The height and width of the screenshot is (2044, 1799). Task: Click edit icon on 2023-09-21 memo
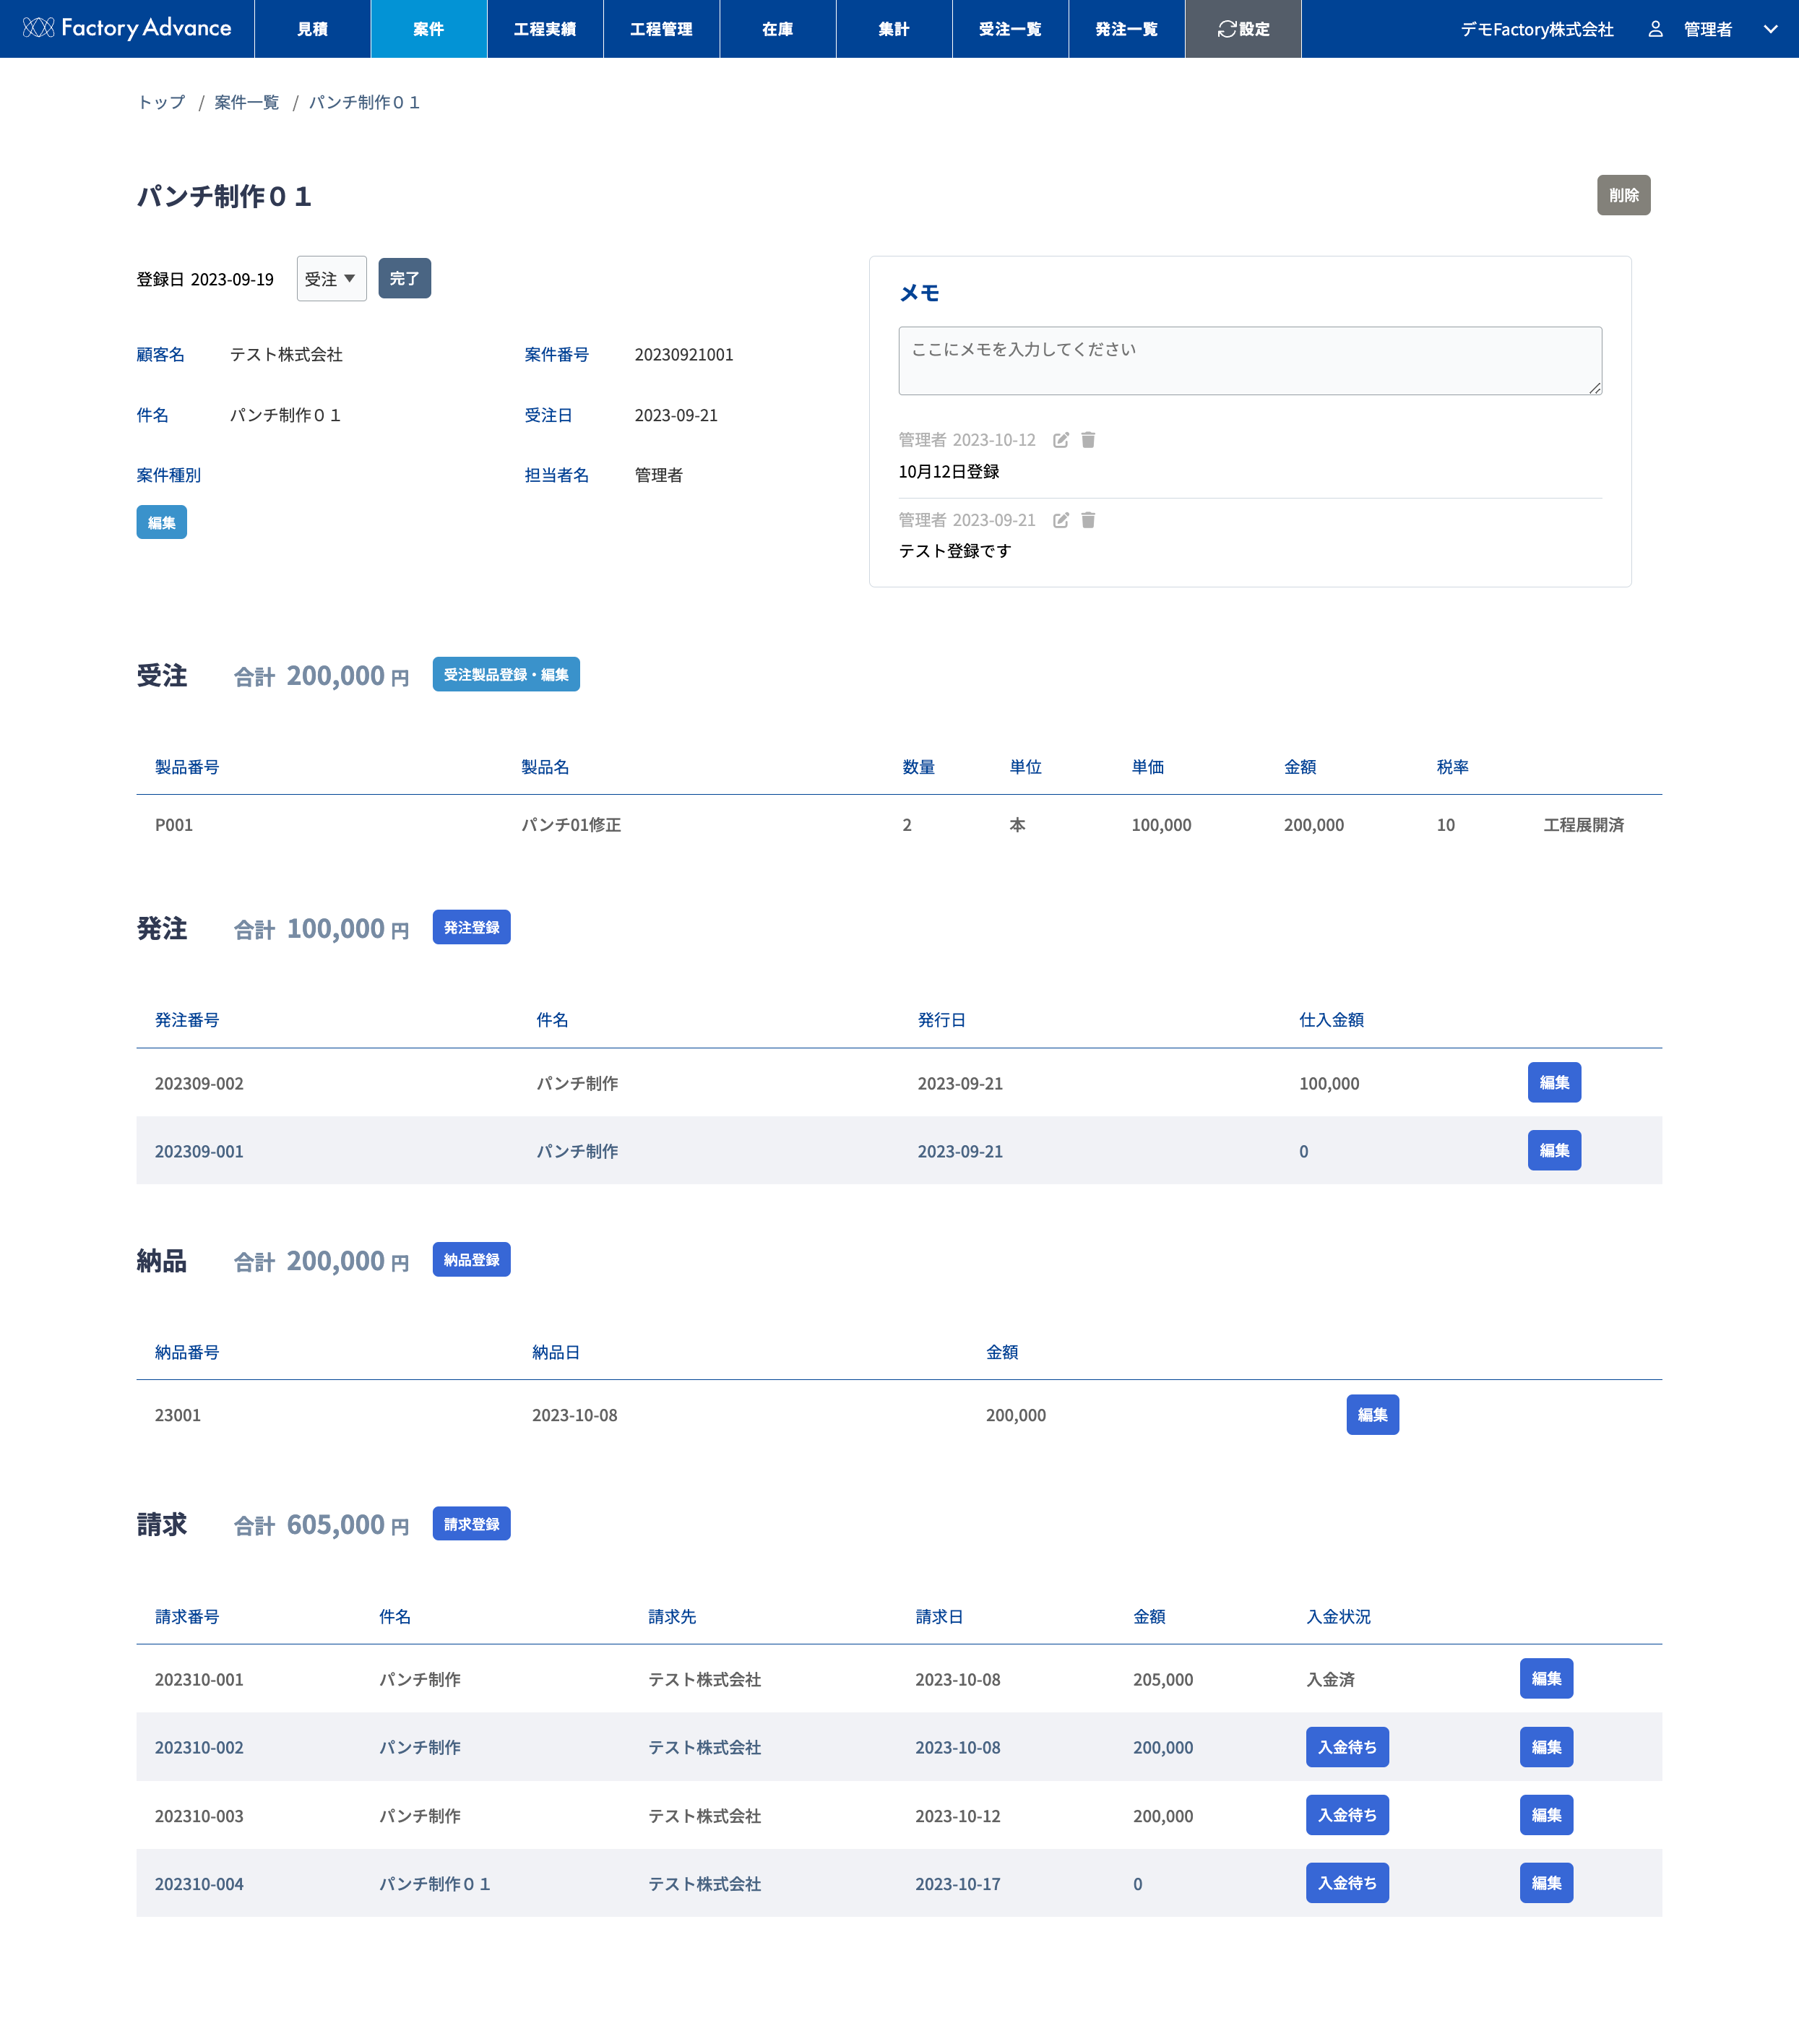click(1060, 520)
